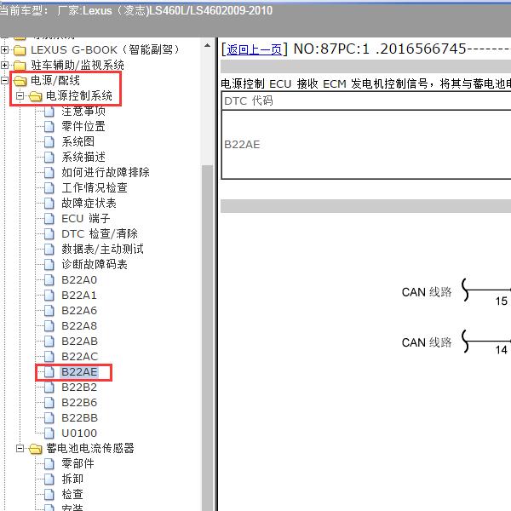Open the 系统图 page
This screenshot has width=511, height=511.
[x=78, y=141]
